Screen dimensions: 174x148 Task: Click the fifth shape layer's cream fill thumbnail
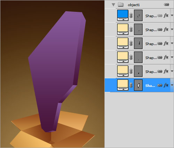click(123, 71)
